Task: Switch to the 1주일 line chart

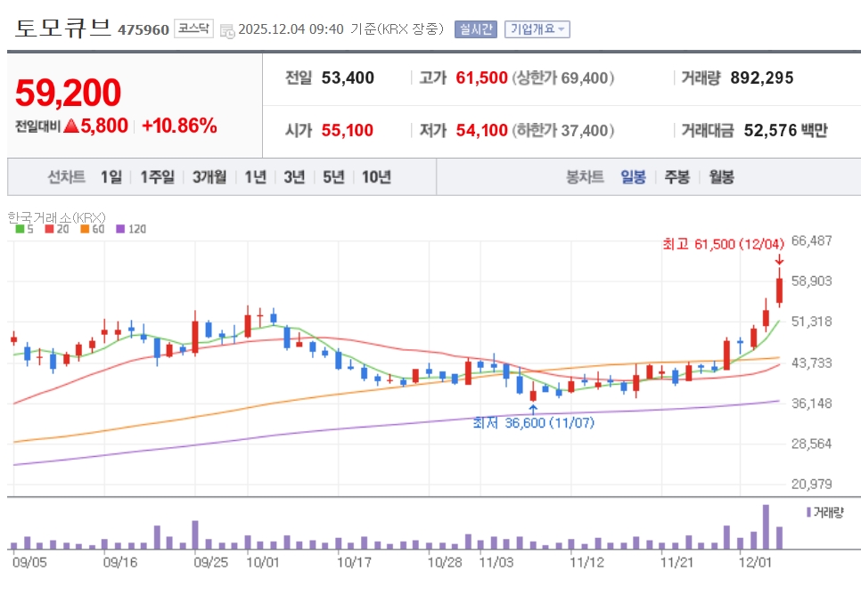Action: point(158,176)
